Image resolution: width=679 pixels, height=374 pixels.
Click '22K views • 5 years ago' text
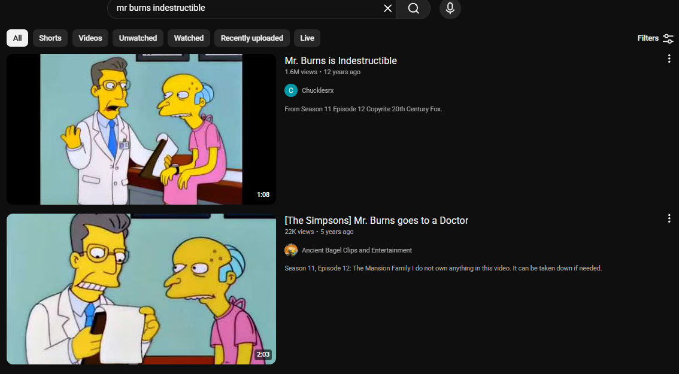coord(319,232)
